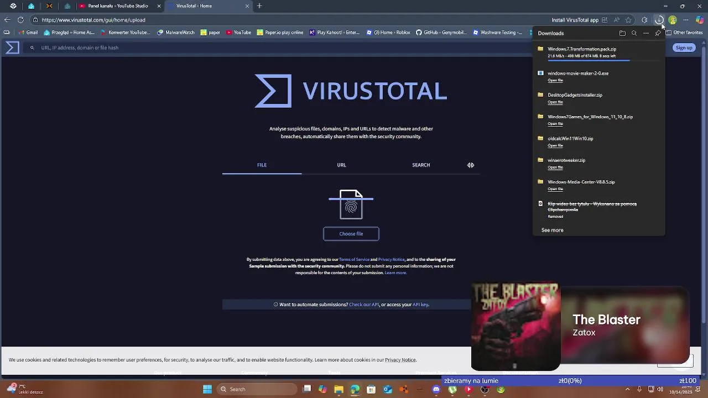This screenshot has height=398, width=708.
Task: Open Privacy Notice link in cookie banner
Action: pyautogui.click(x=400, y=360)
